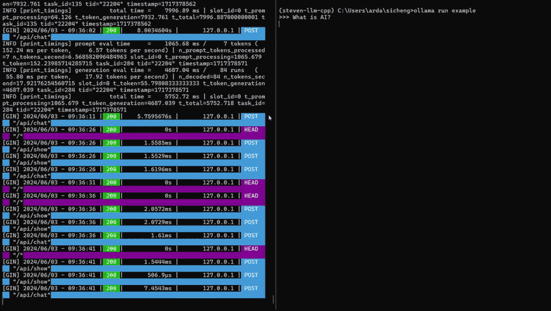Select the "8.0034604s" request duration
This screenshot has height=311, width=551.
click(154, 30)
